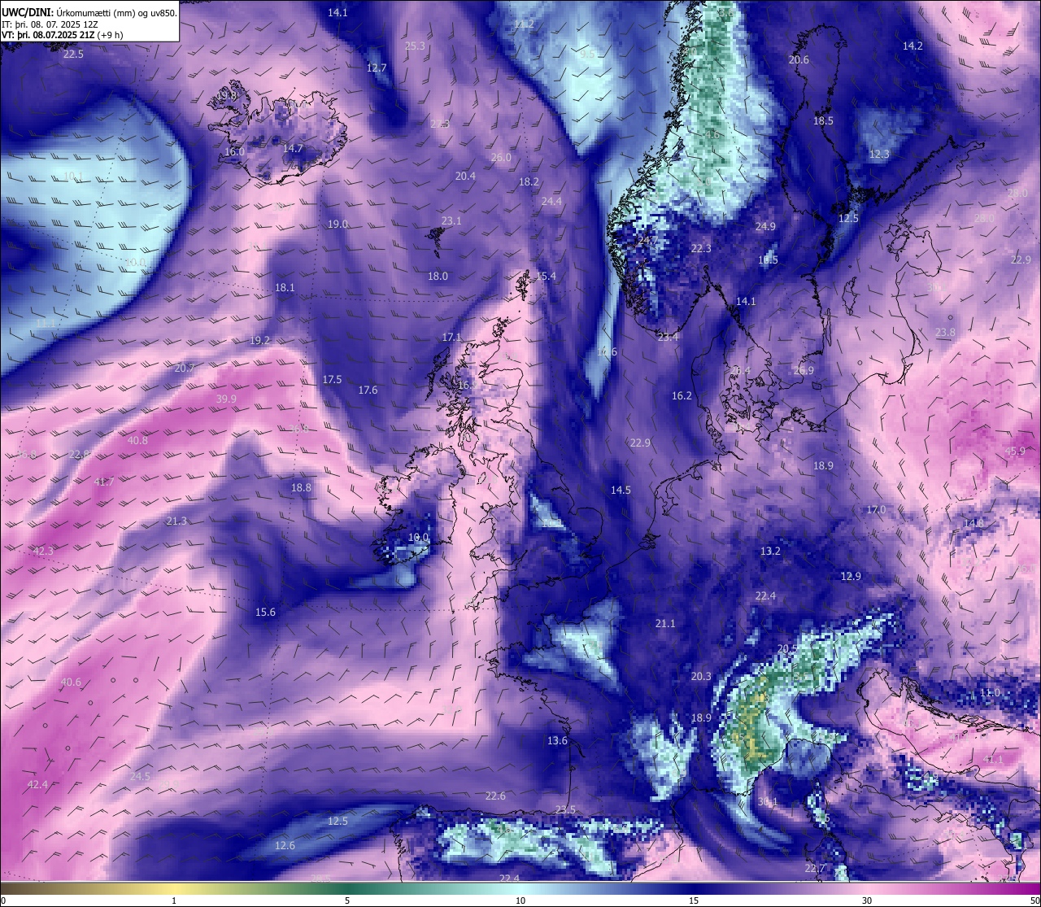Click the 26.9 value near Denmark
This screenshot has width=1041, height=907.
804,371
